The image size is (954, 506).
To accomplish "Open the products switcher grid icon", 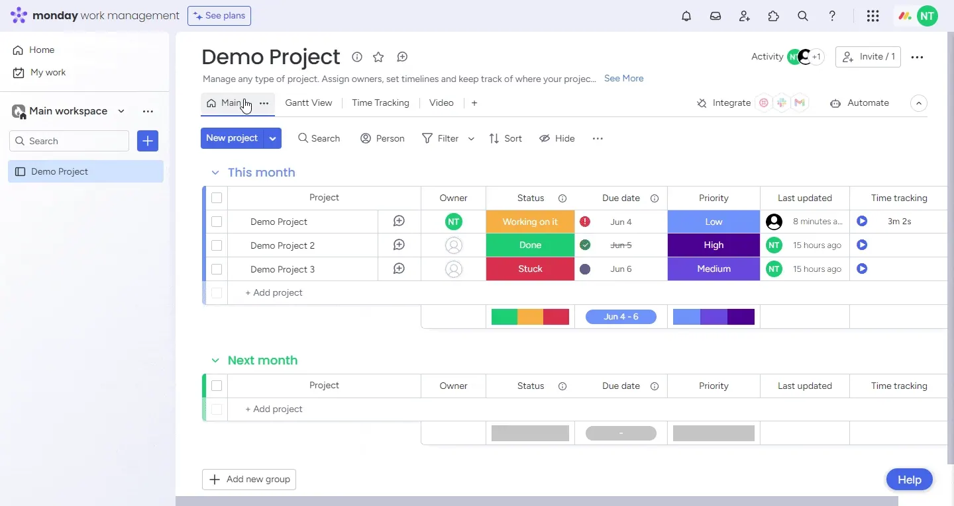I will click(x=873, y=16).
